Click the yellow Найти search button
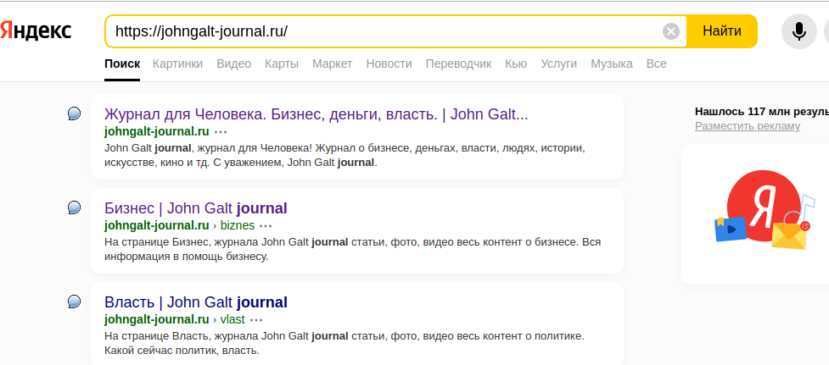 (x=722, y=31)
